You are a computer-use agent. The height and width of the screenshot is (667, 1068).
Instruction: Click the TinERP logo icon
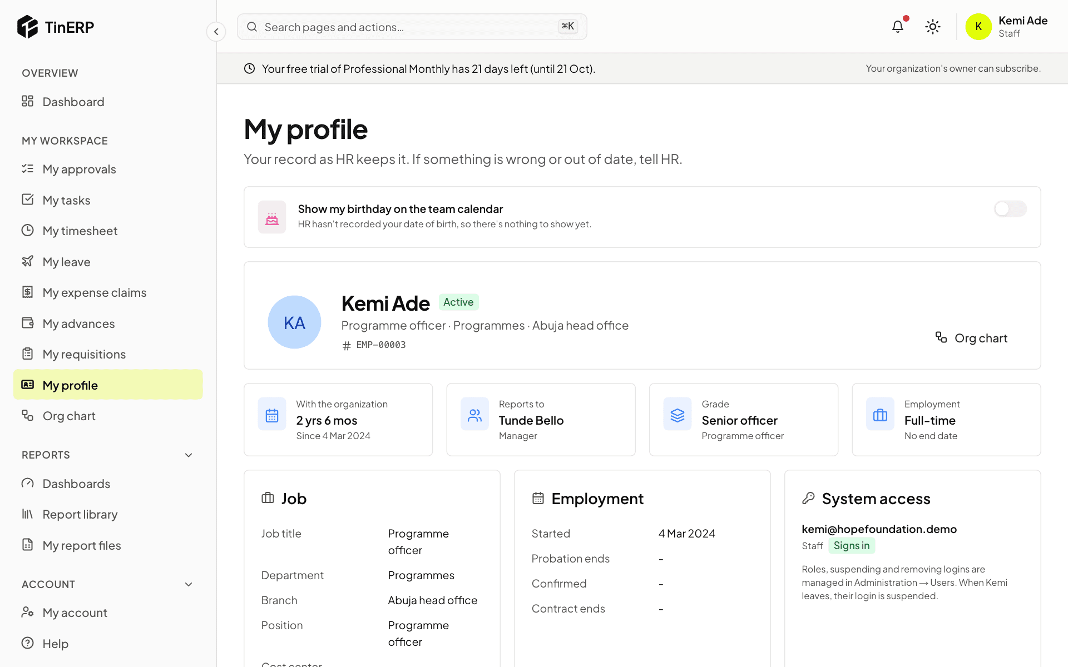pos(27,27)
